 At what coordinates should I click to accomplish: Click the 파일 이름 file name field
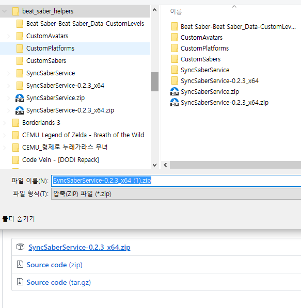(176, 181)
